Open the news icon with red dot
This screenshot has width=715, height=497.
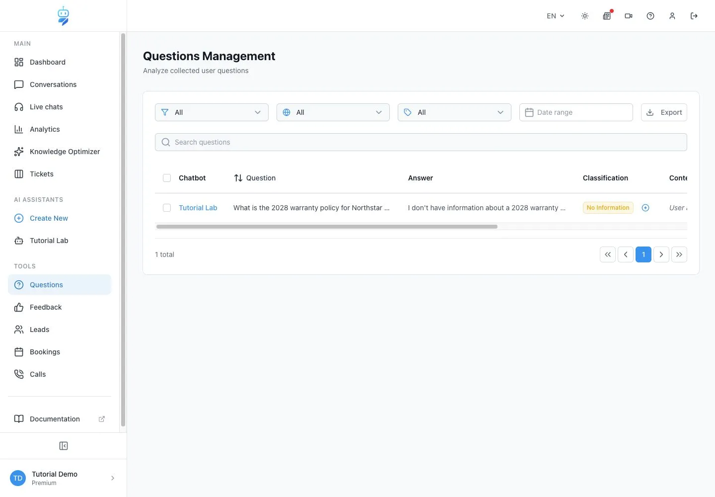[607, 16]
